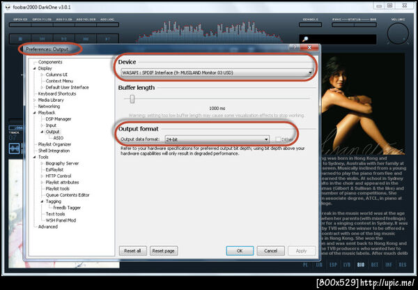Open the Console via its toolbar button
The width and height of the screenshot is (418, 290).
[310, 25]
